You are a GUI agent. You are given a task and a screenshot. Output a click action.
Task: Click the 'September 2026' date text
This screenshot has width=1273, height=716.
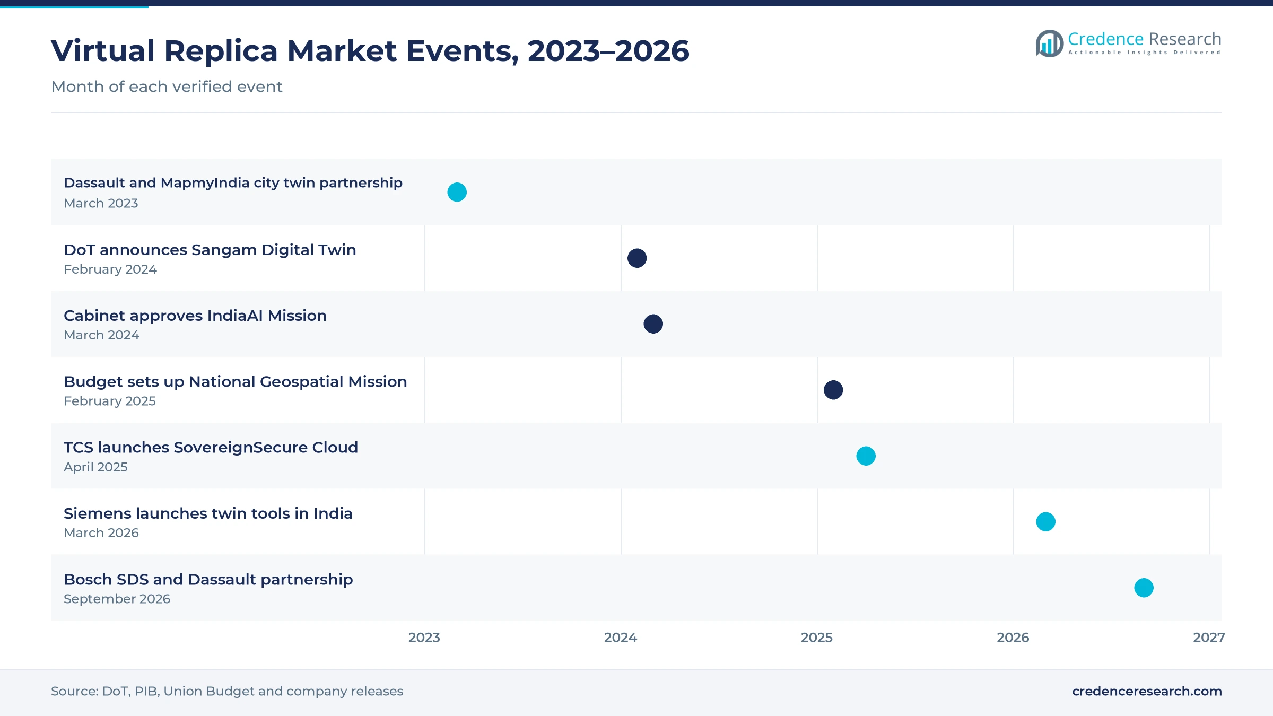pos(117,599)
